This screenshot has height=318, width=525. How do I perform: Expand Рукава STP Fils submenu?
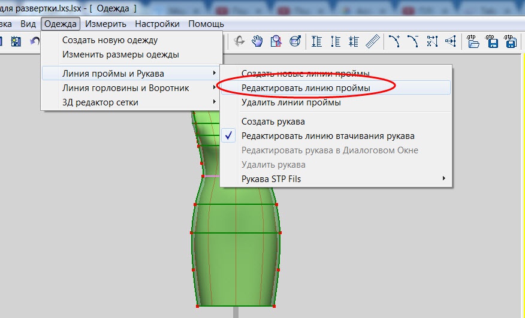(x=336, y=178)
